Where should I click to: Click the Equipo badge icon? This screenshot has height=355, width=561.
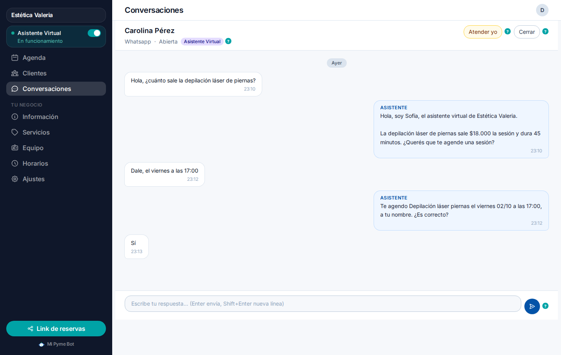pos(15,148)
